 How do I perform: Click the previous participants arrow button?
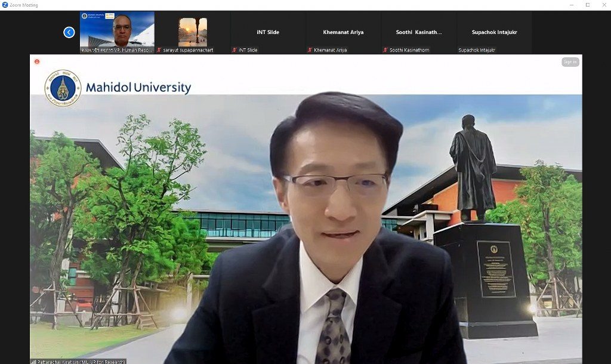click(x=69, y=32)
